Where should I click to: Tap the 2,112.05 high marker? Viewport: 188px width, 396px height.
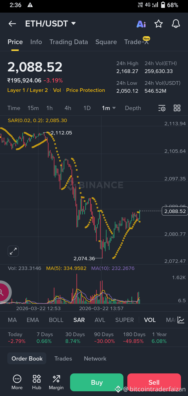61,133
